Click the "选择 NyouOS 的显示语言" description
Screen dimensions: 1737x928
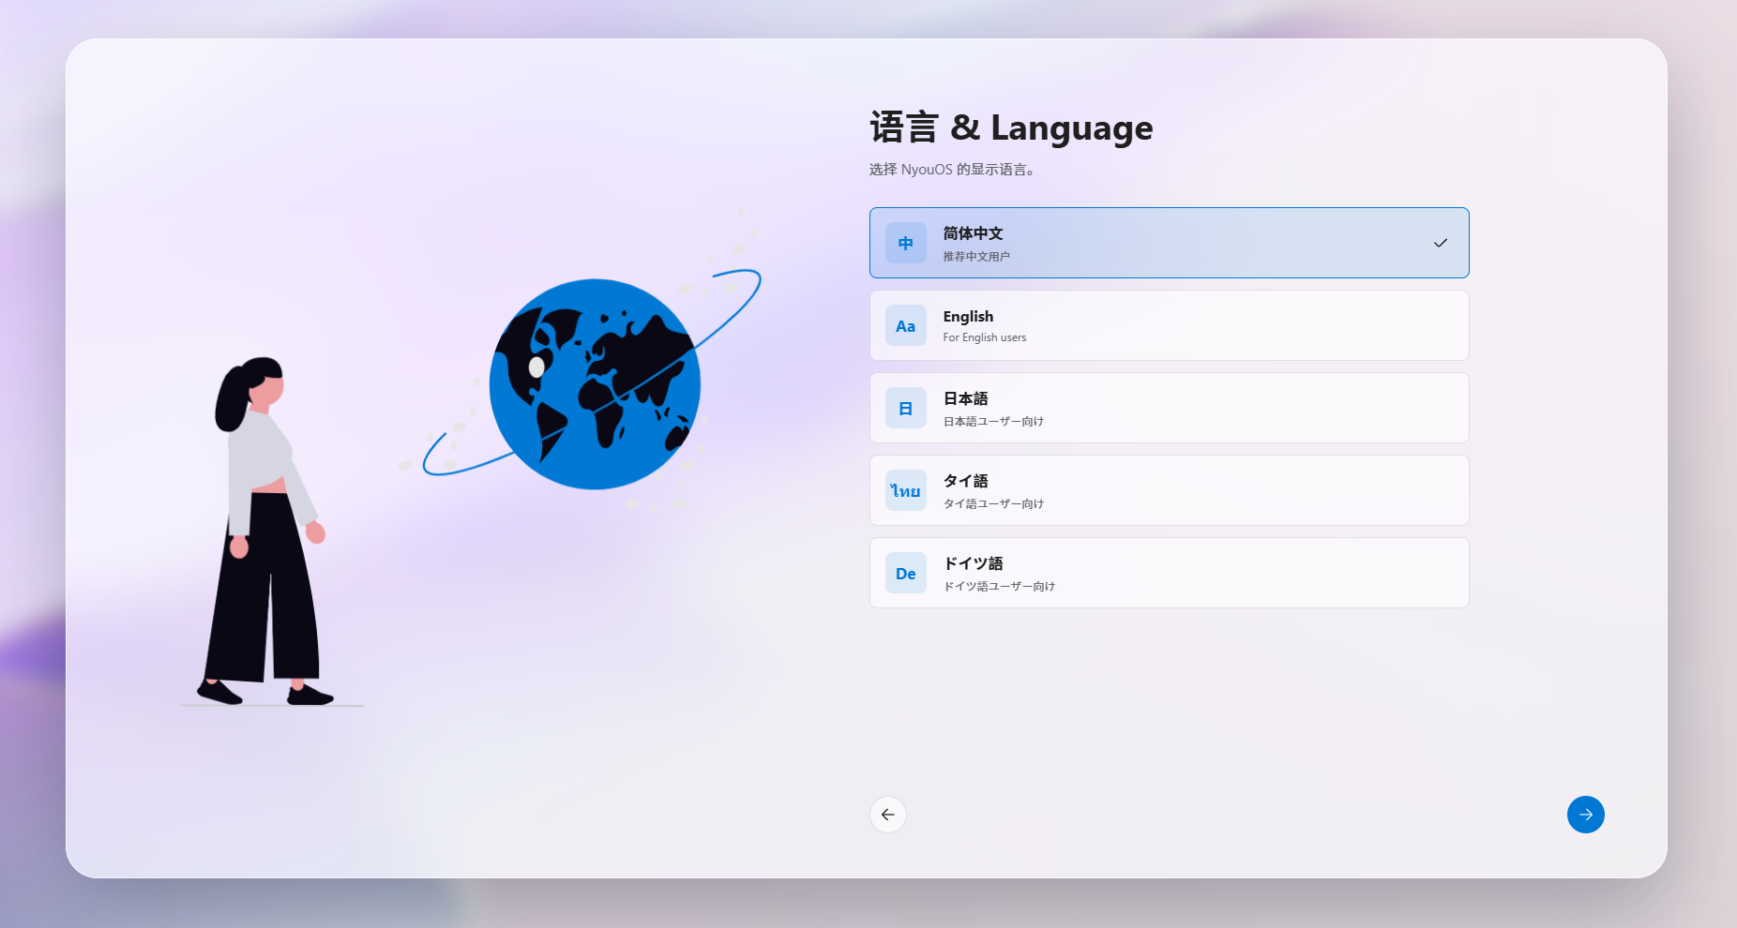(952, 170)
